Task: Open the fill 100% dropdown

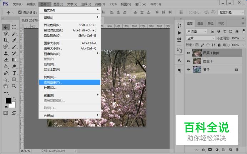Action: [243, 45]
